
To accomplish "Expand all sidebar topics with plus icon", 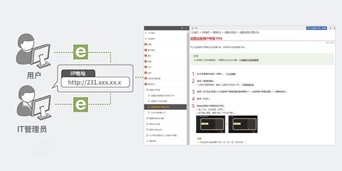I will click(183, 28).
